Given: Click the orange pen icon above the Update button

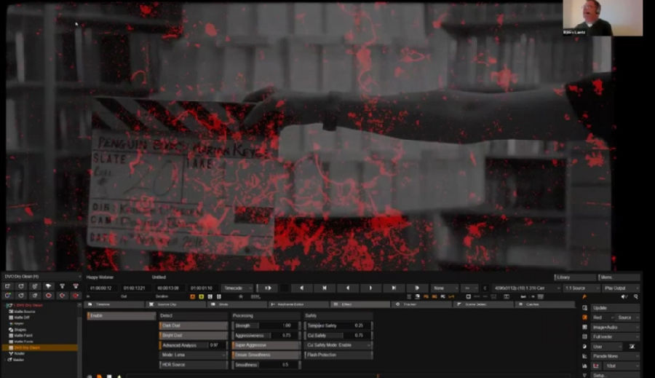Looking at the screenshot, I should tap(584, 297).
